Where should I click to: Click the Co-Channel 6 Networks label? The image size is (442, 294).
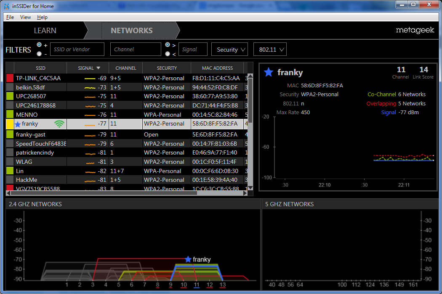pyautogui.click(x=397, y=94)
